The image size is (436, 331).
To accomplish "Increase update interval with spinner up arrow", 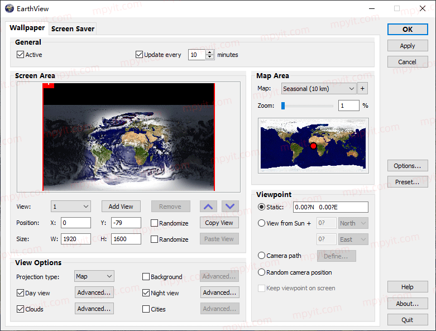I will coord(210,52).
